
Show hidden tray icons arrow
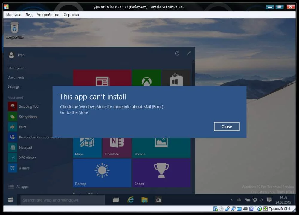[231, 200]
